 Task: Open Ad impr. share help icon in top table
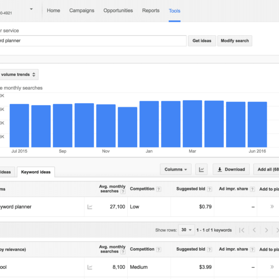252,189
